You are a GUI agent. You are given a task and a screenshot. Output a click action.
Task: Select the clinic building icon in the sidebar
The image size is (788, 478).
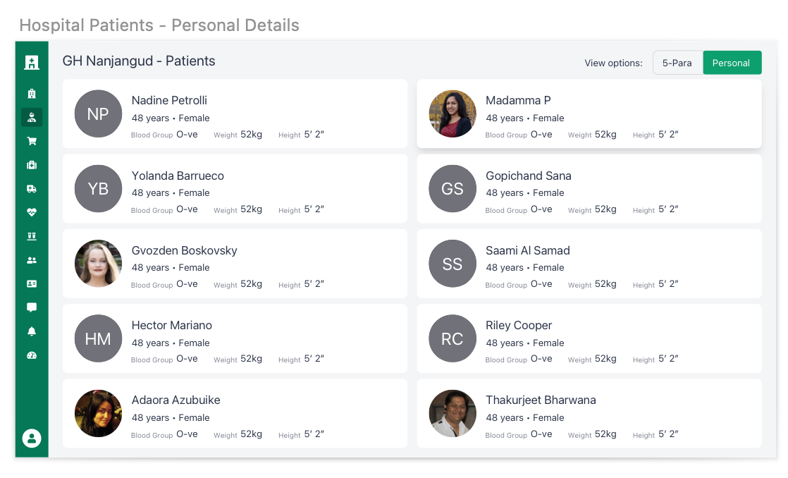pos(32,93)
